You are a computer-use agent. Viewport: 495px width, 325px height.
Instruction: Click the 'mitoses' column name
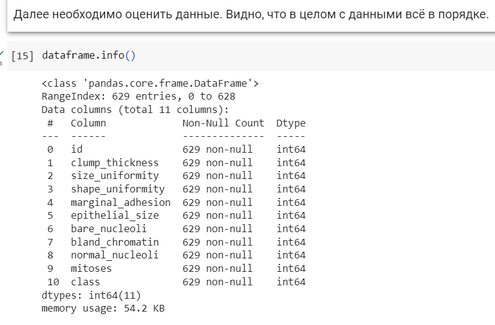tap(91, 269)
